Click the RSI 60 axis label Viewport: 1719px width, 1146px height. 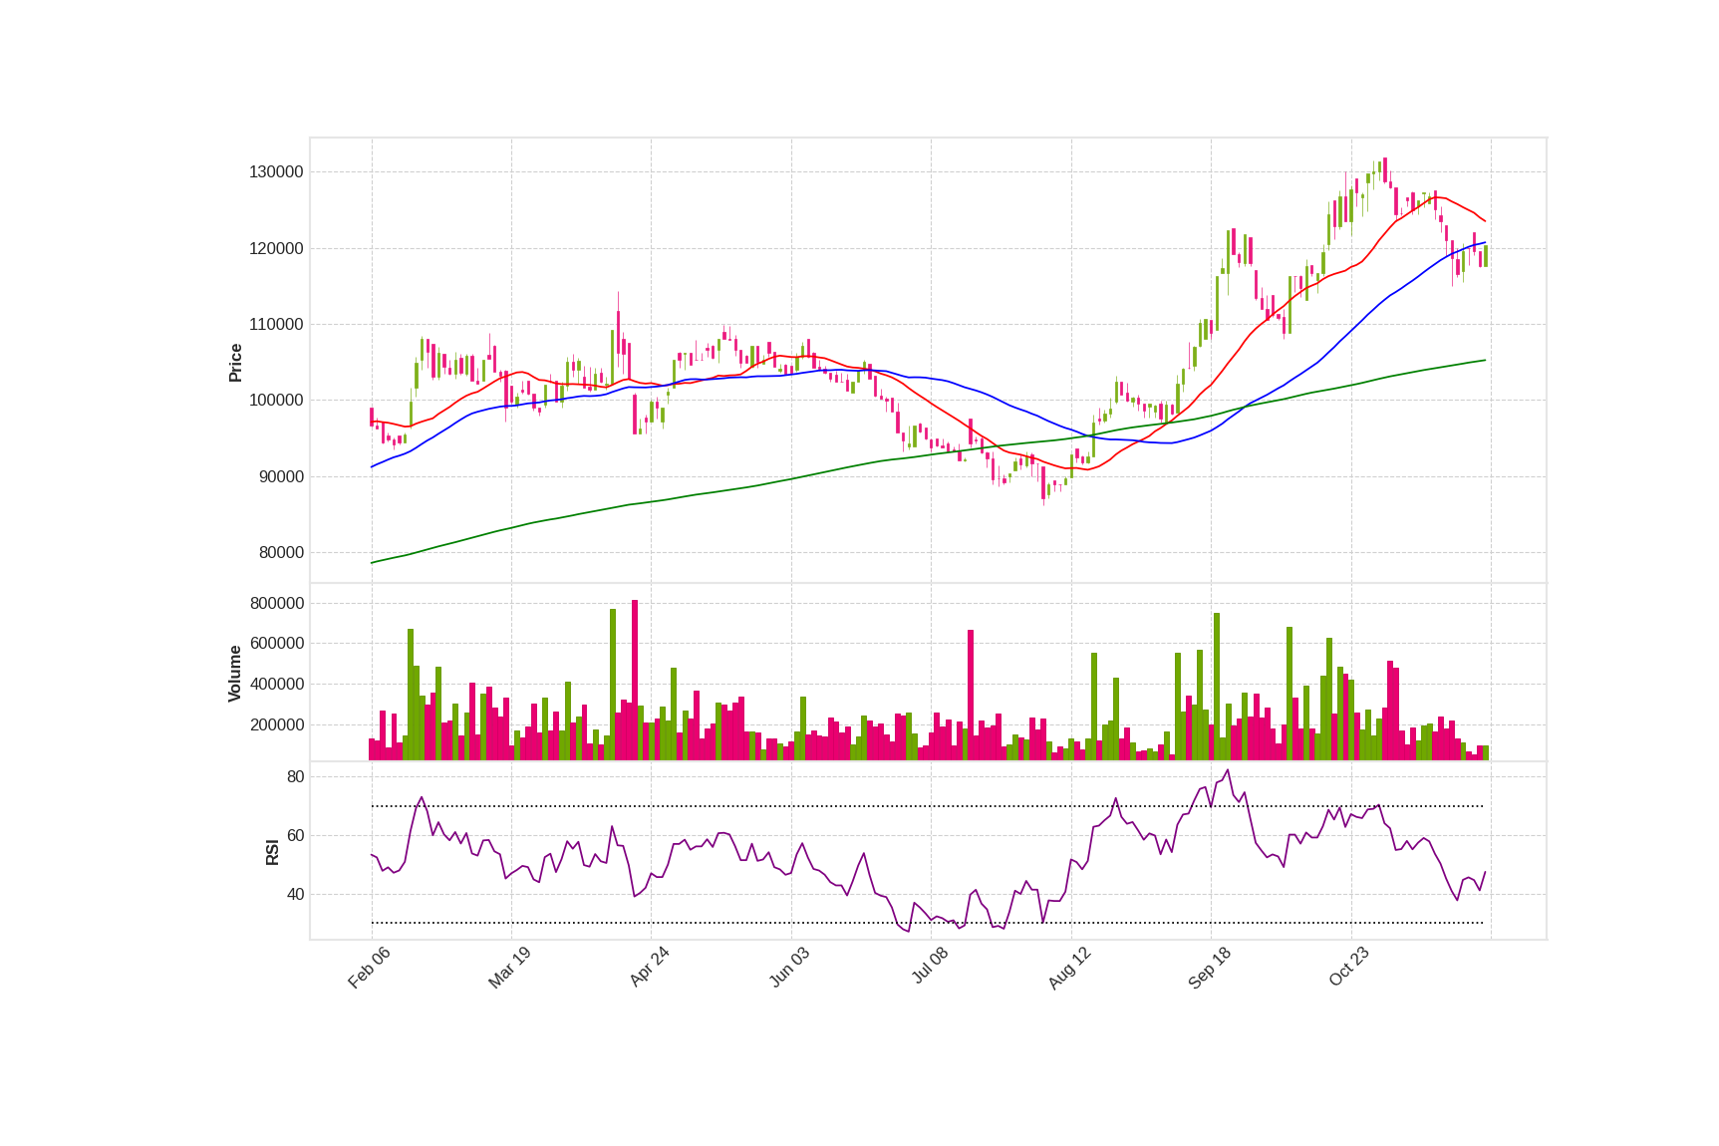coord(296,836)
